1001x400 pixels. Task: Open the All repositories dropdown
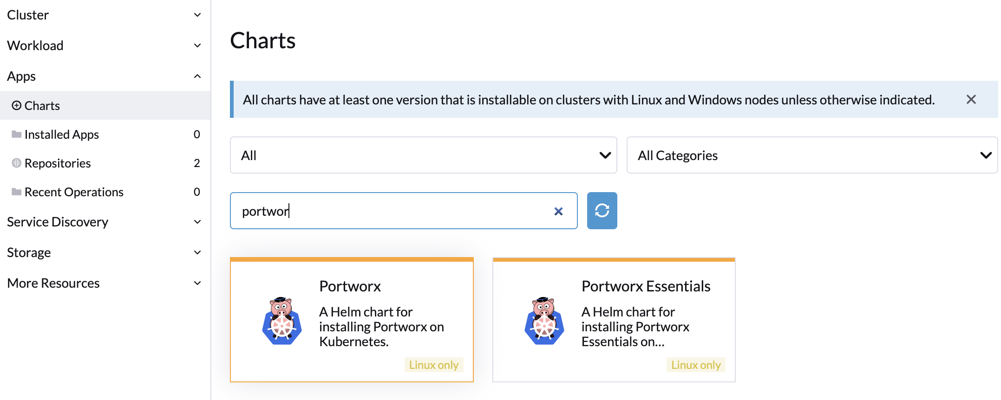point(424,155)
